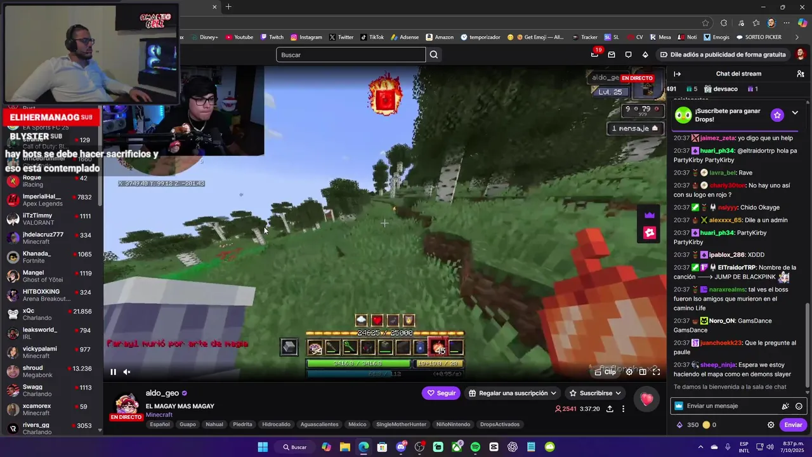
Task: Pause the live stream
Action: click(113, 372)
